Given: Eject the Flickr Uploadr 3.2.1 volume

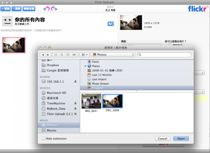Looking at the screenshot, I should tap(75, 114).
